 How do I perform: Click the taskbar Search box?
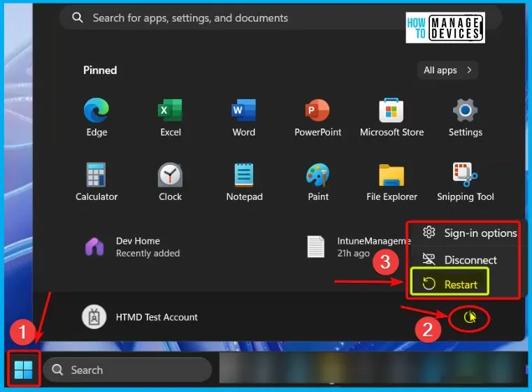pyautogui.click(x=127, y=370)
